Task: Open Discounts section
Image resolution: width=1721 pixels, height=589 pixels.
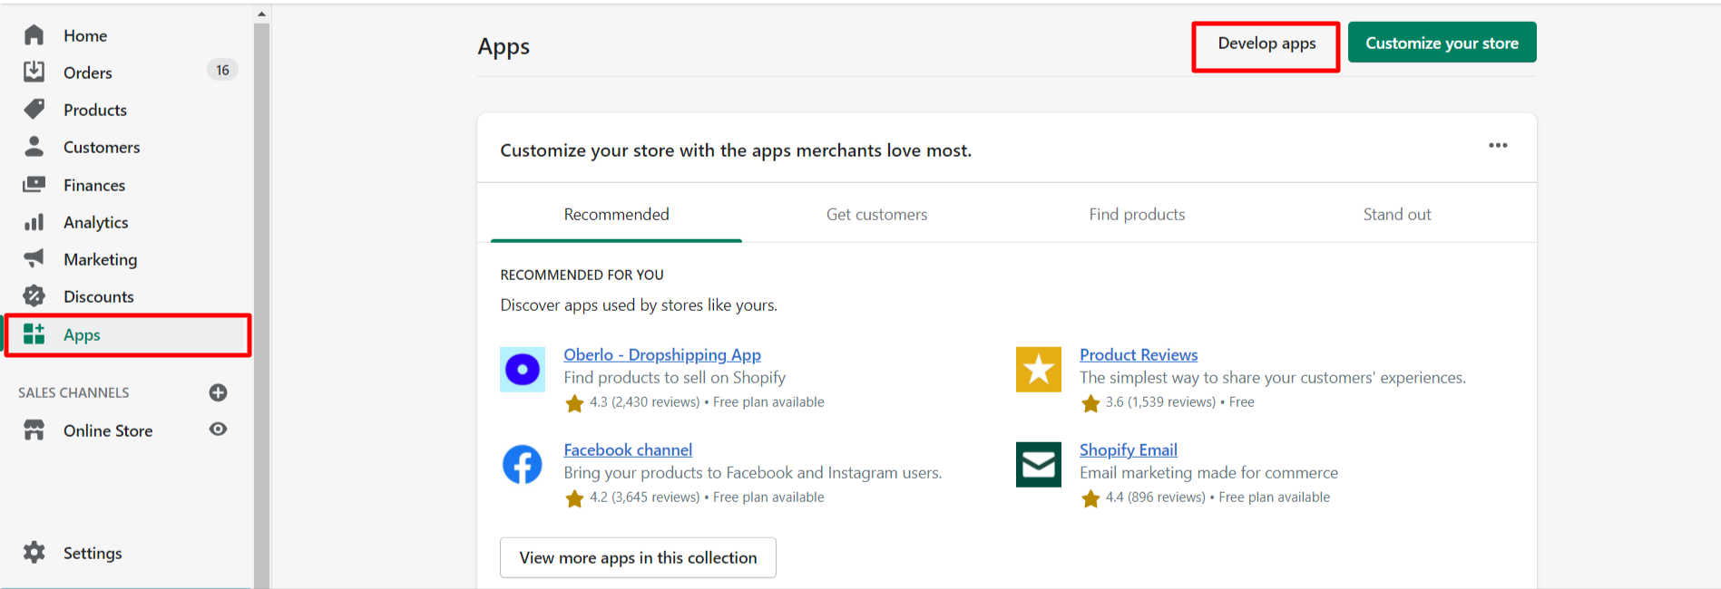Action: click(99, 296)
